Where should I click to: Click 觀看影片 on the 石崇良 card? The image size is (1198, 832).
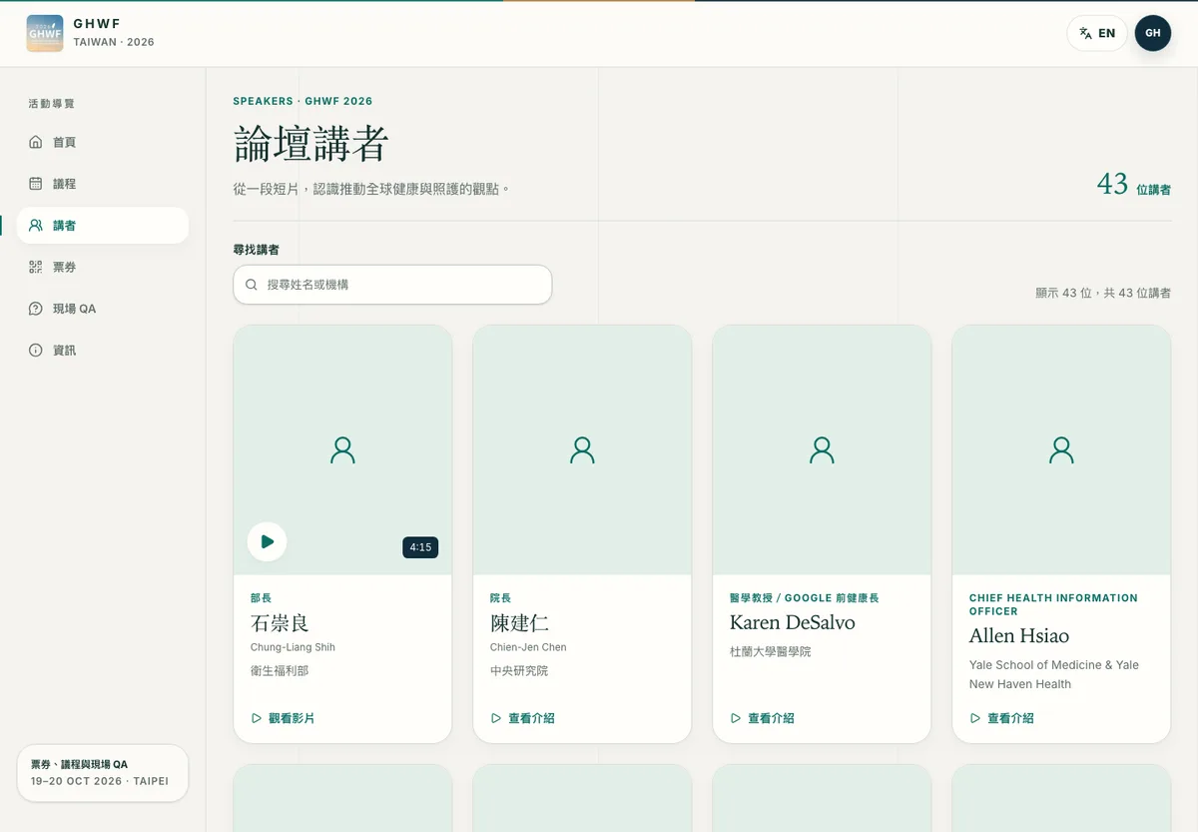[283, 718]
